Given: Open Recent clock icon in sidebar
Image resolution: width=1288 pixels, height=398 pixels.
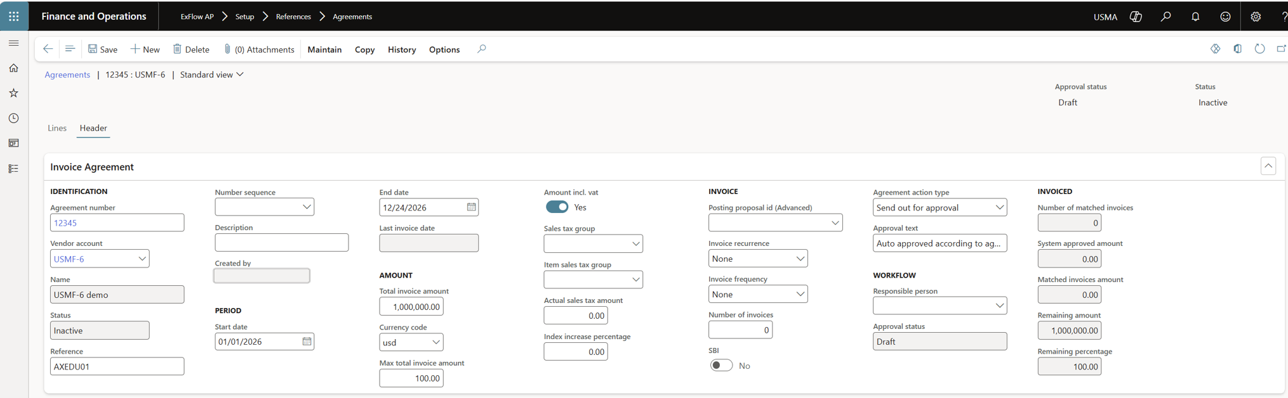Looking at the screenshot, I should 14,119.
